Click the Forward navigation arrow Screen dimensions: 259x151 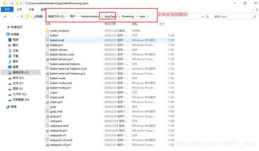tap(12, 17)
